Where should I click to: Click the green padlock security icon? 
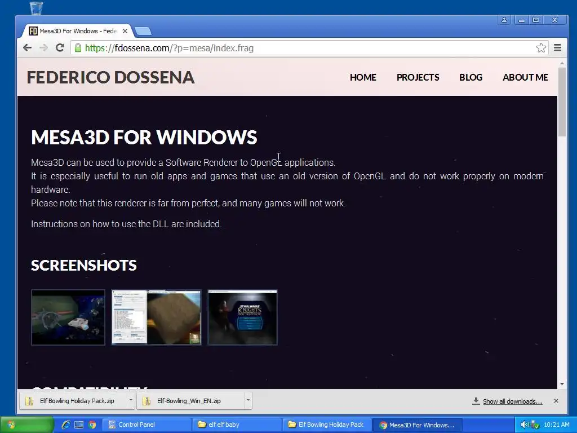(78, 48)
